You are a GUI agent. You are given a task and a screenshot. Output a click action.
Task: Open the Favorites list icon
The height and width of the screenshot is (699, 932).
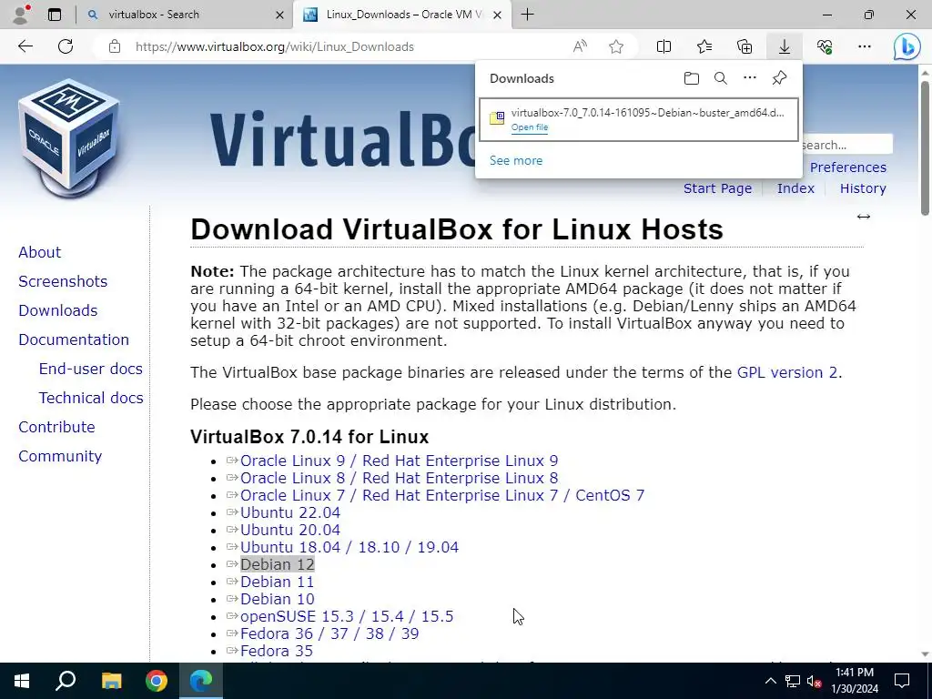tap(704, 46)
